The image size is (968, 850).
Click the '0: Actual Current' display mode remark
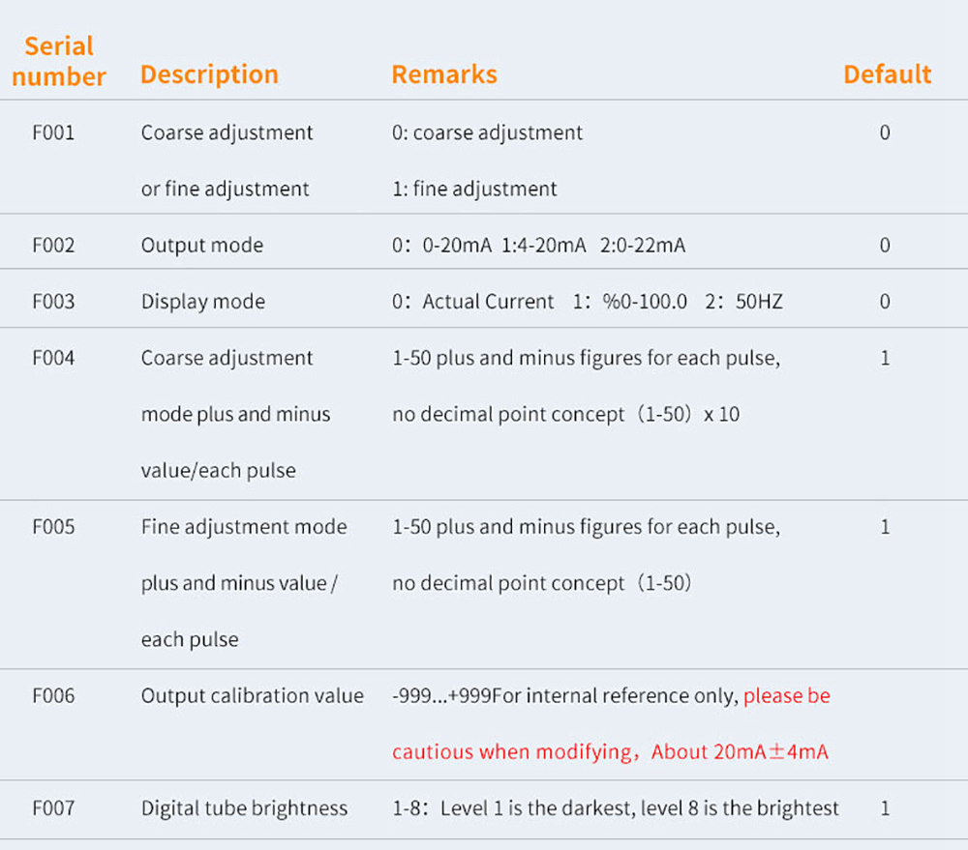pyautogui.click(x=473, y=302)
